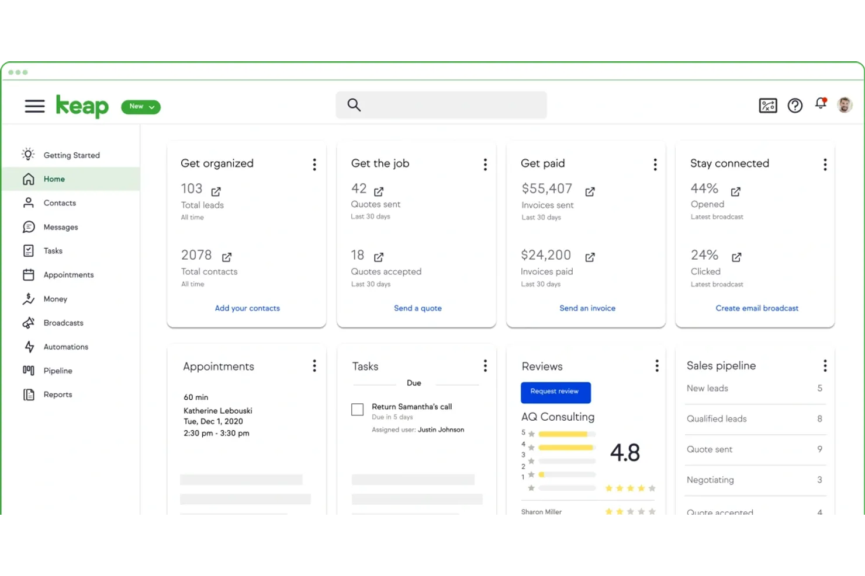Open the hamburger navigation menu
This screenshot has width=865, height=576.
click(34, 106)
